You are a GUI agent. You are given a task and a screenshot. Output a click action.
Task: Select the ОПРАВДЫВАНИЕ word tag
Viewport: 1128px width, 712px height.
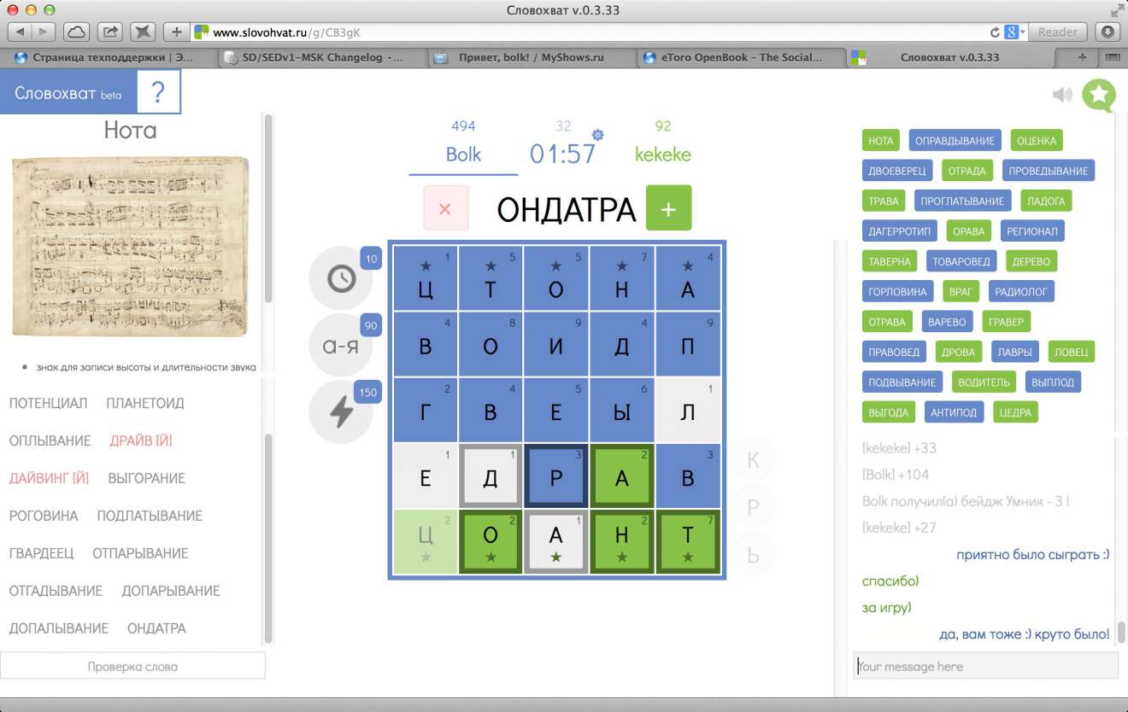point(955,141)
